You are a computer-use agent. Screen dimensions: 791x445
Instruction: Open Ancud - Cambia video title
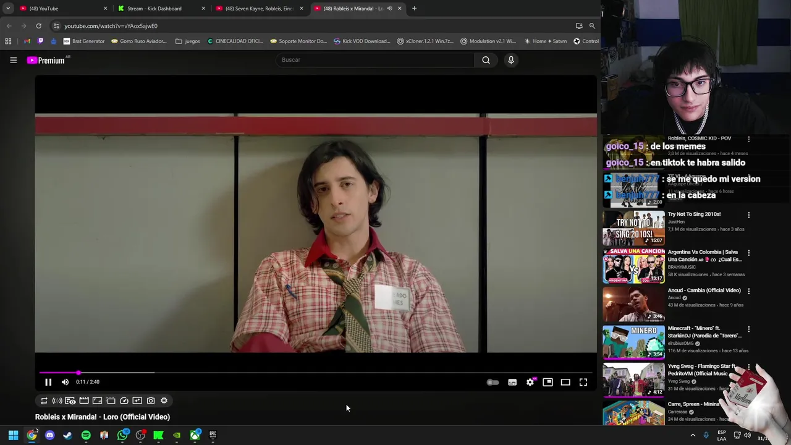[704, 290]
